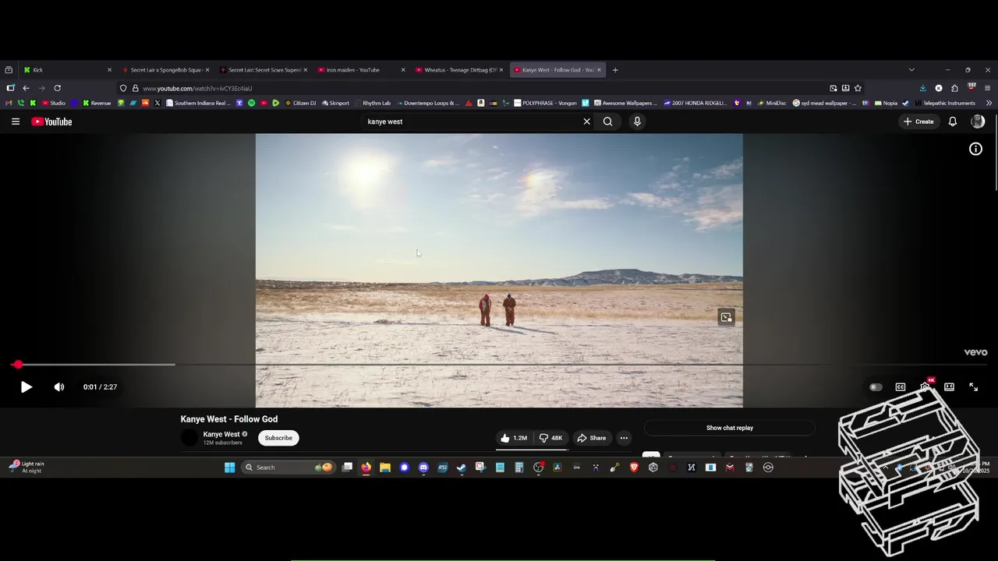Open the 2007 HONDA RIDGELI... bookmark
The height and width of the screenshot is (561, 998).
tap(695, 103)
